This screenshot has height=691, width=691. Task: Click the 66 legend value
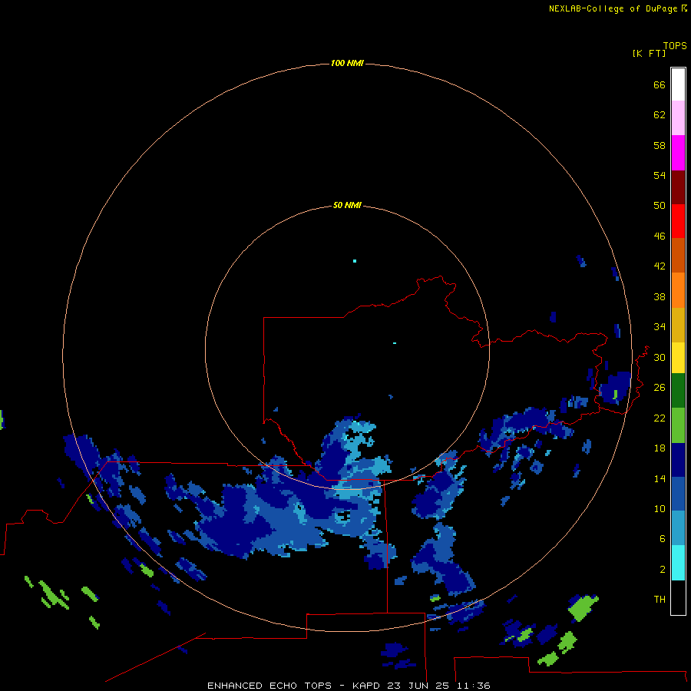pyautogui.click(x=660, y=84)
